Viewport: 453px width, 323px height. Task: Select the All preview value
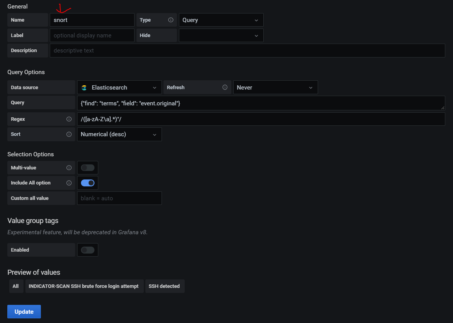pyautogui.click(x=16, y=286)
